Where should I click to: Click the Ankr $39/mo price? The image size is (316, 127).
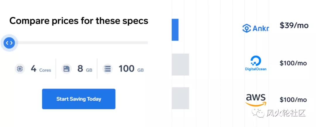pos(294,26)
